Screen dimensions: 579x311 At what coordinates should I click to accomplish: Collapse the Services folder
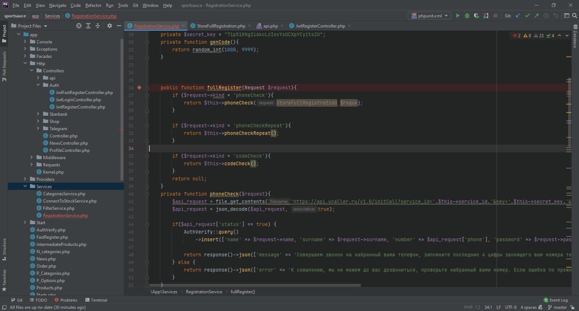25,187
